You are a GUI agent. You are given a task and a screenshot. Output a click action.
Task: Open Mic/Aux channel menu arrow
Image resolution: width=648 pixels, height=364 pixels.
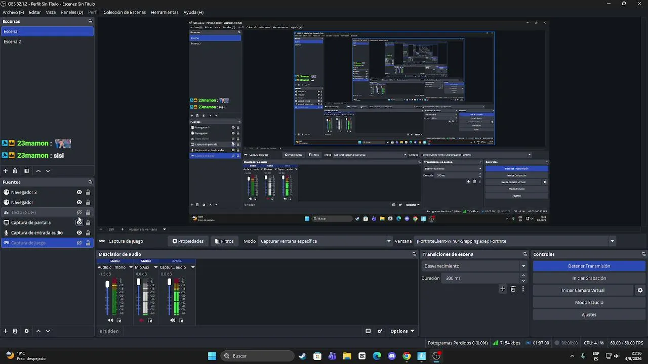click(x=155, y=267)
